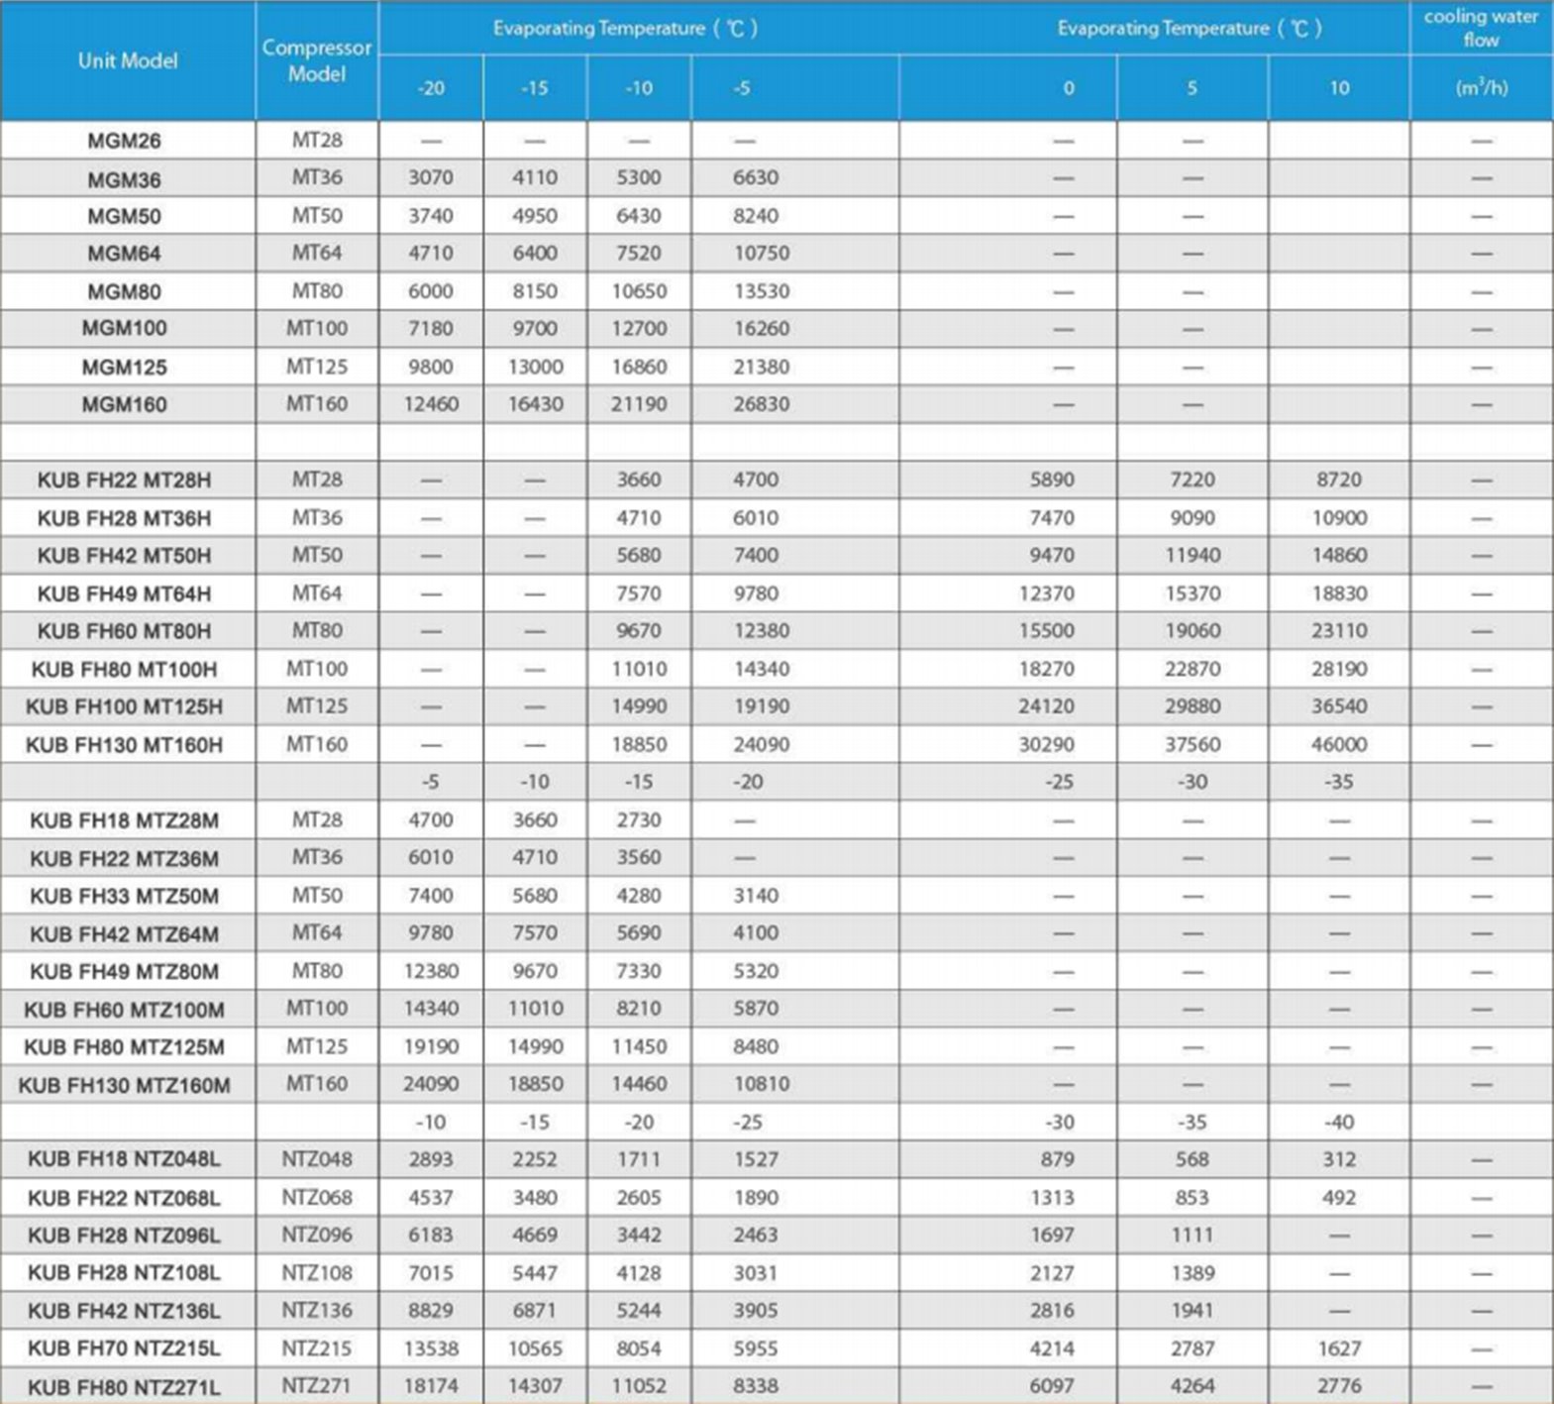Click the (m³/h) unit header cell
1554x1404 pixels.
pos(1481,88)
